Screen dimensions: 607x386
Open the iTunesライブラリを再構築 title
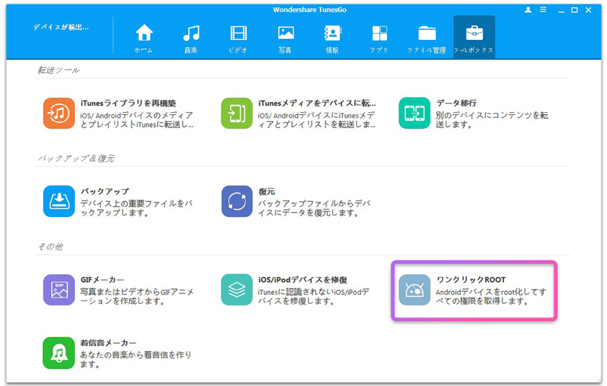click(128, 103)
